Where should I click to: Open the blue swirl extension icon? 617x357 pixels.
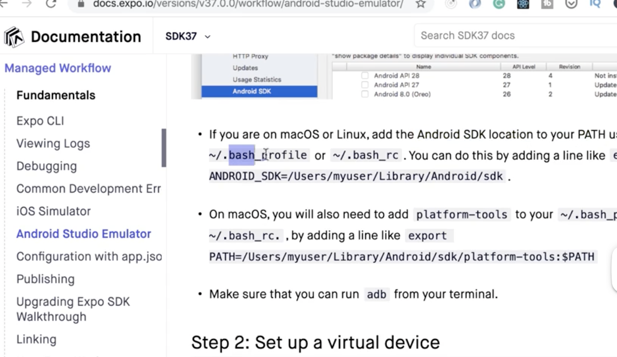tap(475, 4)
